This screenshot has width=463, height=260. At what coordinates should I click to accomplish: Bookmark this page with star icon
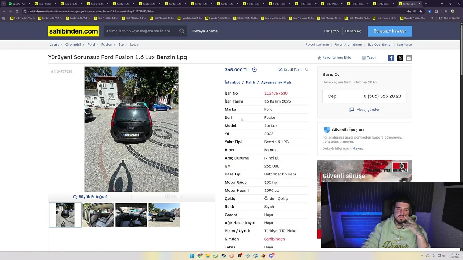420,11
